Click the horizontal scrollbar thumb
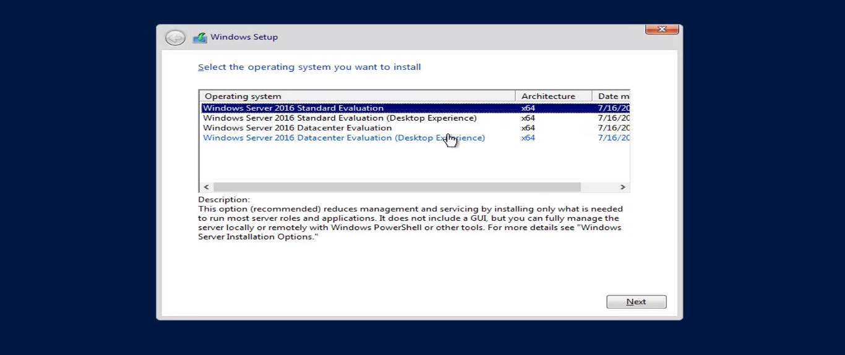 coord(397,187)
